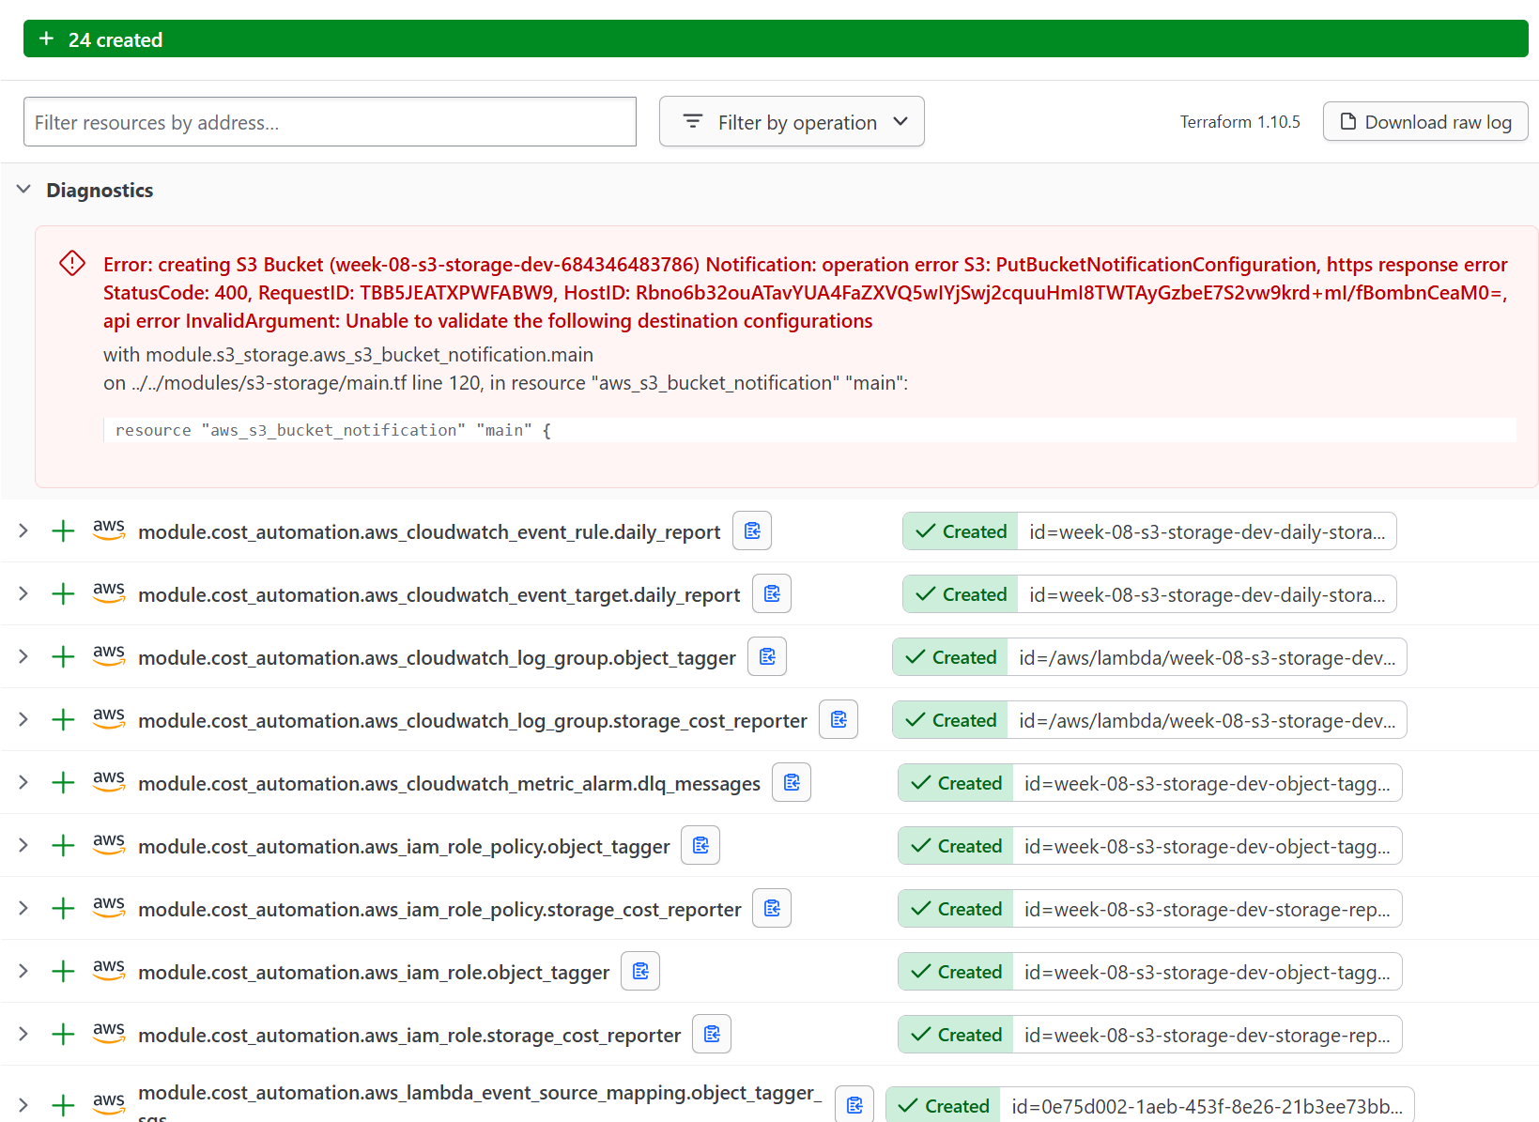The width and height of the screenshot is (1539, 1122).
Task: Open the Filter by operation dropdown
Action: (792, 121)
